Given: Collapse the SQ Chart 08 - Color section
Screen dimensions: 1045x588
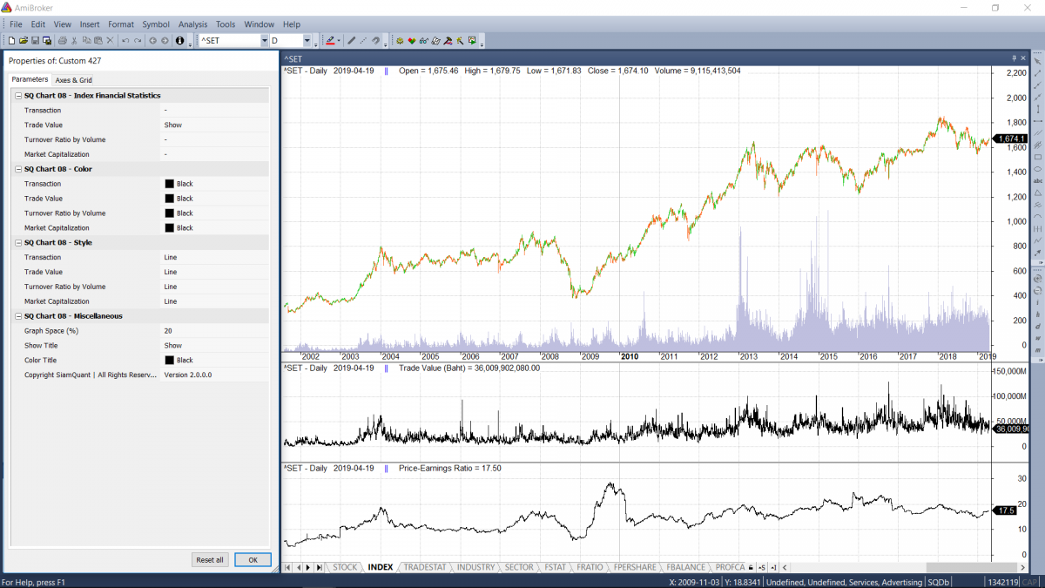Looking at the screenshot, I should [x=17, y=169].
